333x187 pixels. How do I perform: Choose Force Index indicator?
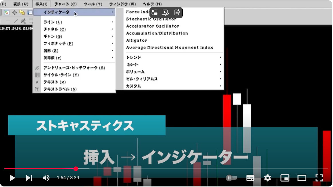(174, 12)
